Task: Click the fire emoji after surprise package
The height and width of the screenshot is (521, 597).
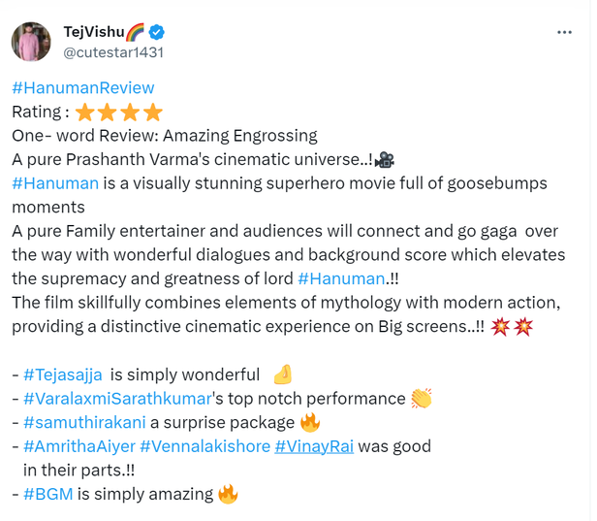Action: [x=309, y=422]
